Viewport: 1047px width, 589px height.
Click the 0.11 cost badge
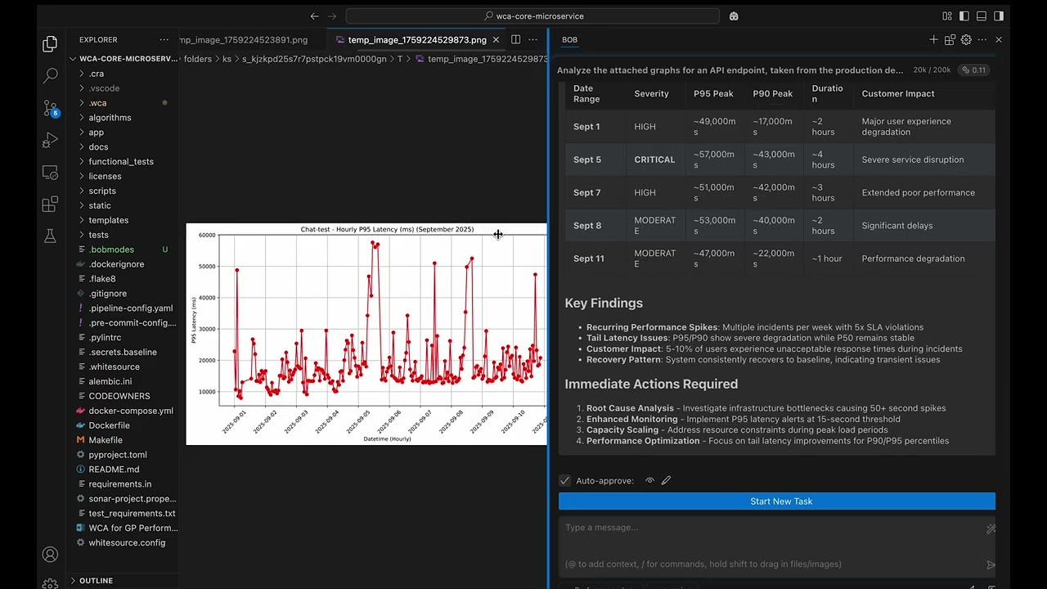coord(973,70)
